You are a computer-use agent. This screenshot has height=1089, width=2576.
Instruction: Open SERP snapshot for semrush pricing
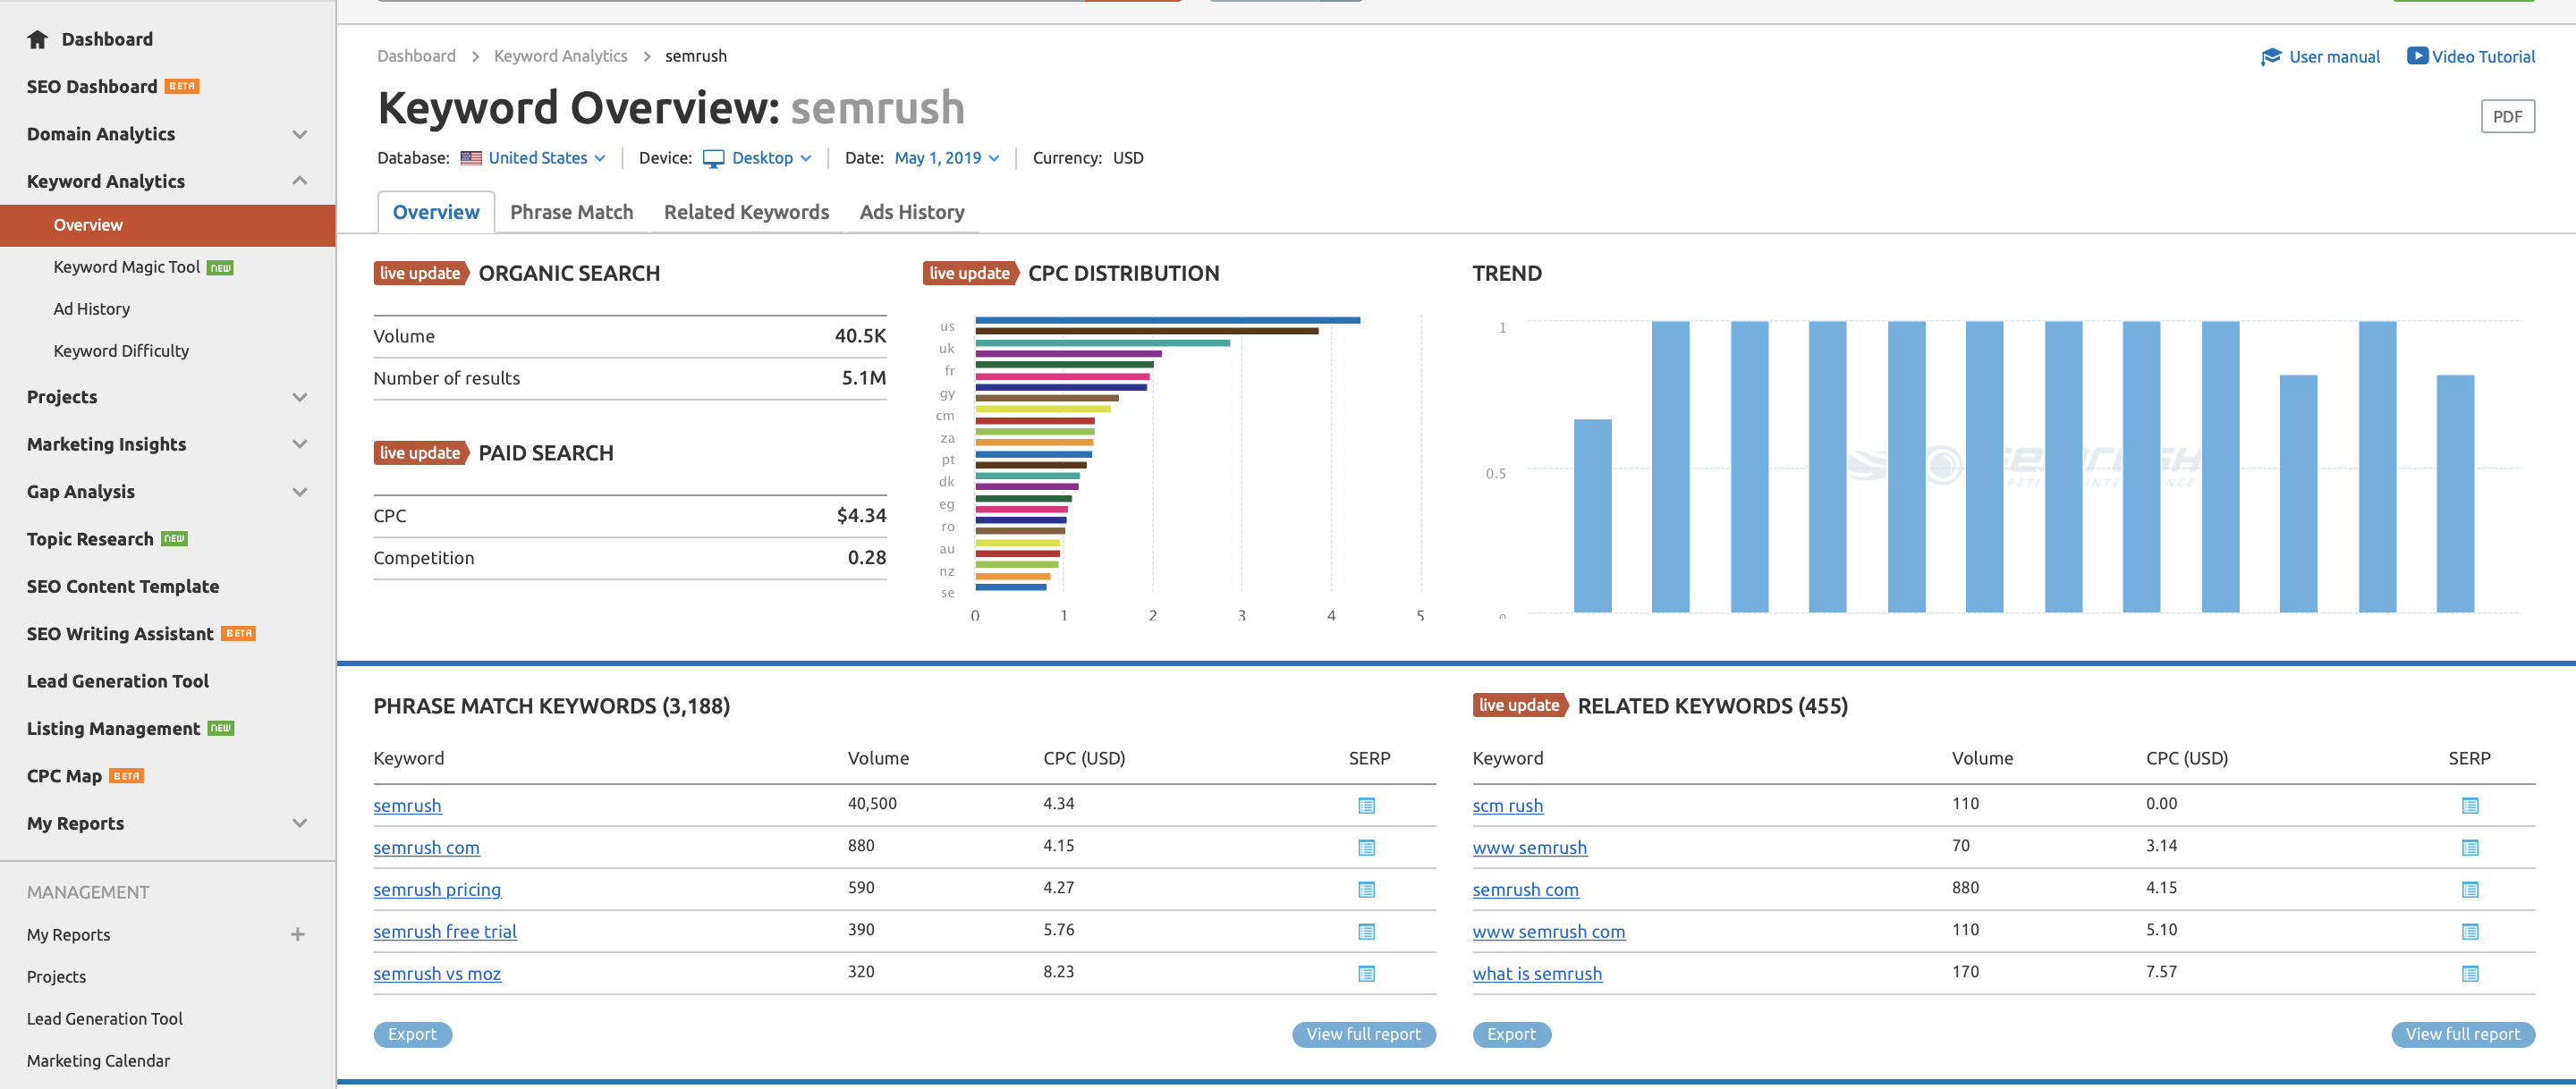coord(1366,889)
